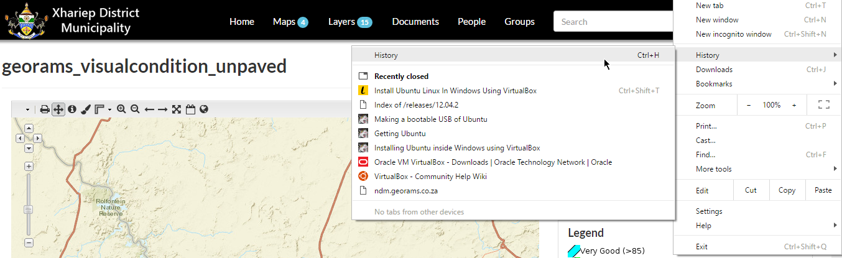Image resolution: width=842 pixels, height=258 pixels.
Task: Click the Cut button in Edit row
Action: tap(751, 190)
